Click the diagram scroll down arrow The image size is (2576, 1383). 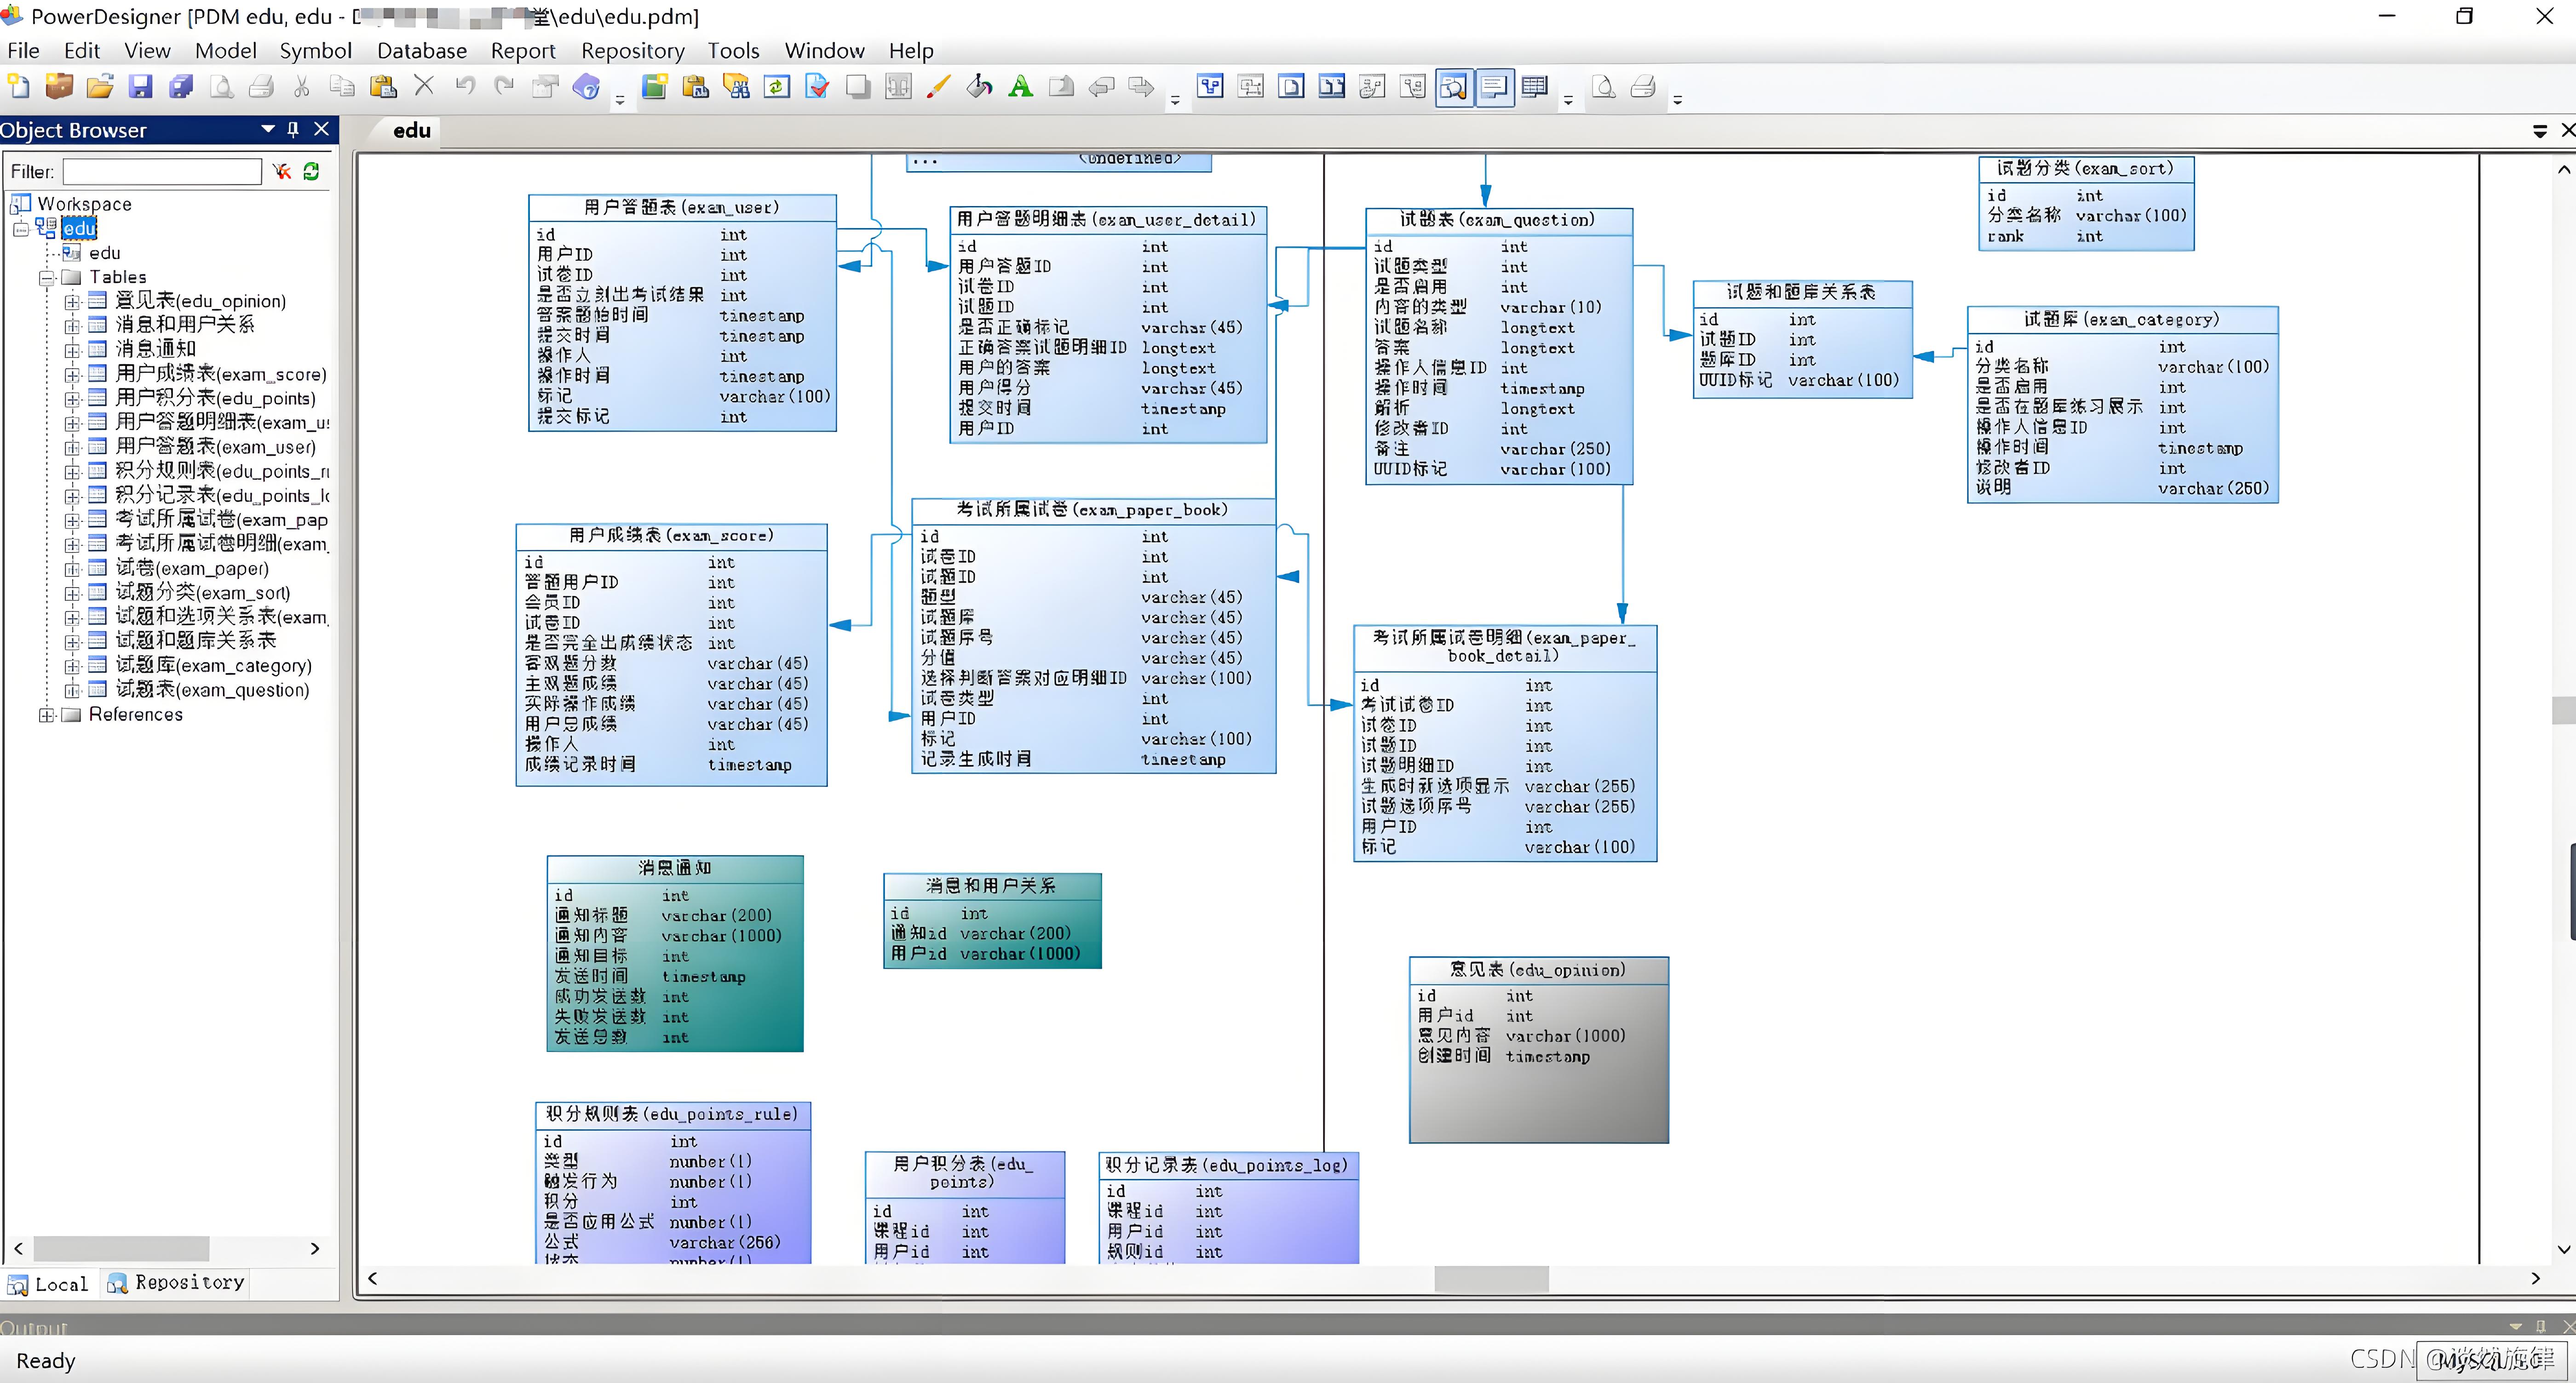pyautogui.click(x=2563, y=1249)
